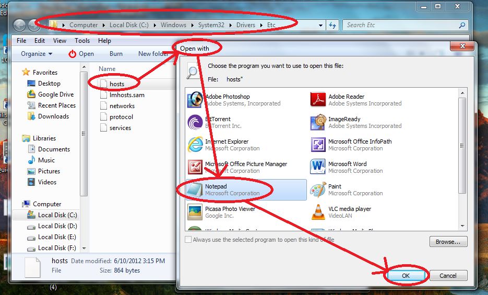Viewport: 488px width, 295px height.
Task: Open the address bar history dropdown arrow
Action: pyautogui.click(x=320, y=25)
